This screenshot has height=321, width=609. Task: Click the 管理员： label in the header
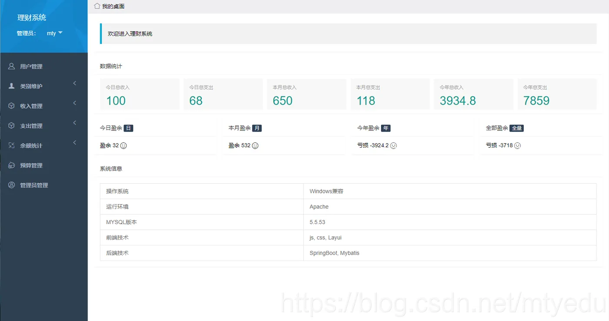click(x=27, y=33)
